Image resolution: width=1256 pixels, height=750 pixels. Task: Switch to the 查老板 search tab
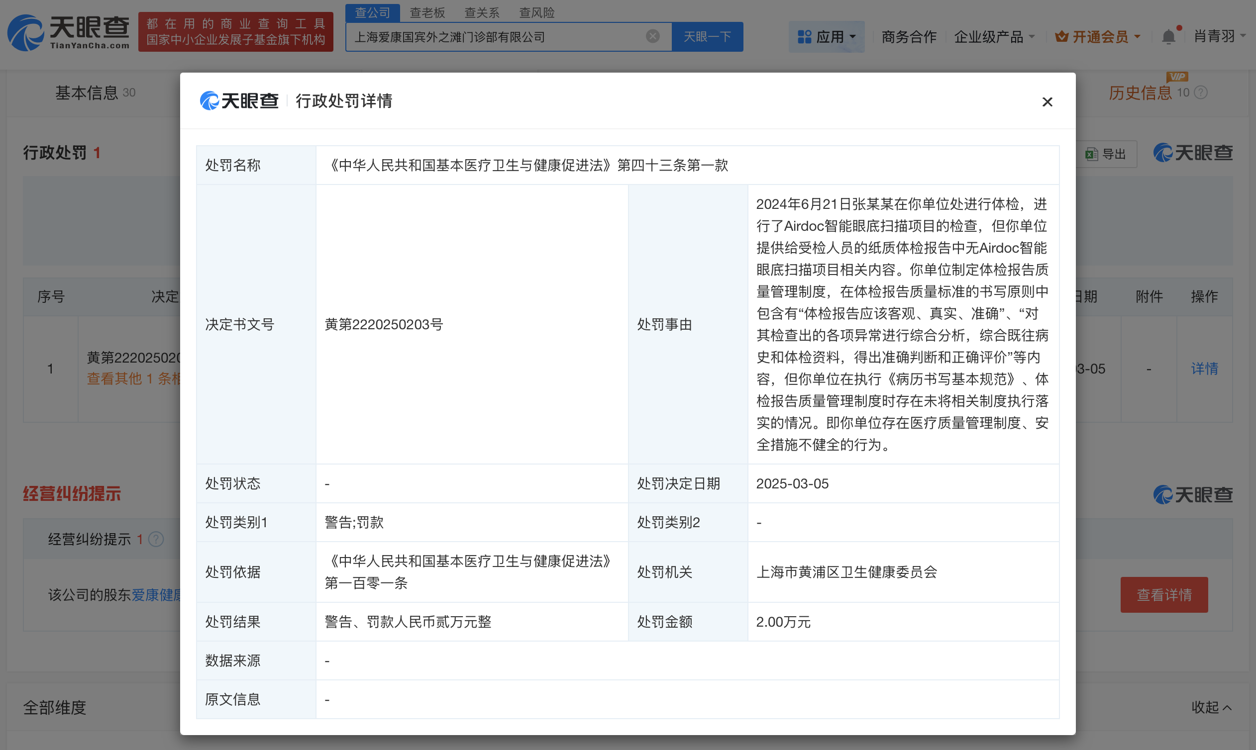[x=427, y=12]
